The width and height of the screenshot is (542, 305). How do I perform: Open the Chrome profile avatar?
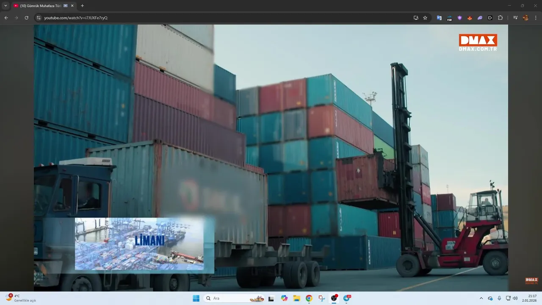point(525,18)
